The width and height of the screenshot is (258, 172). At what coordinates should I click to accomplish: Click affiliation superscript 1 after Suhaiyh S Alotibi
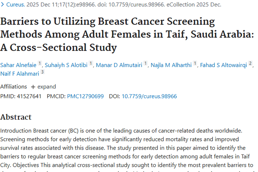[91, 63]
